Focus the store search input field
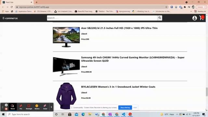Viewport: 208px width, 117px height. 102,18
